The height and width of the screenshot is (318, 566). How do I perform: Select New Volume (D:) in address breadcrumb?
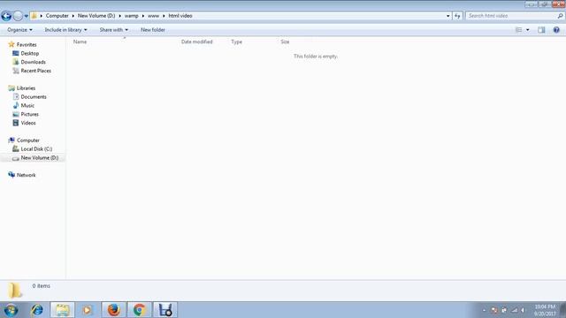point(96,16)
